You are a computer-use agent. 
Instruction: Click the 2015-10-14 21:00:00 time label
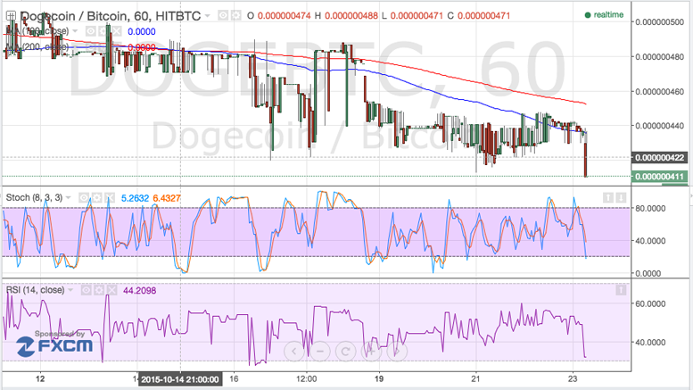tap(180, 379)
